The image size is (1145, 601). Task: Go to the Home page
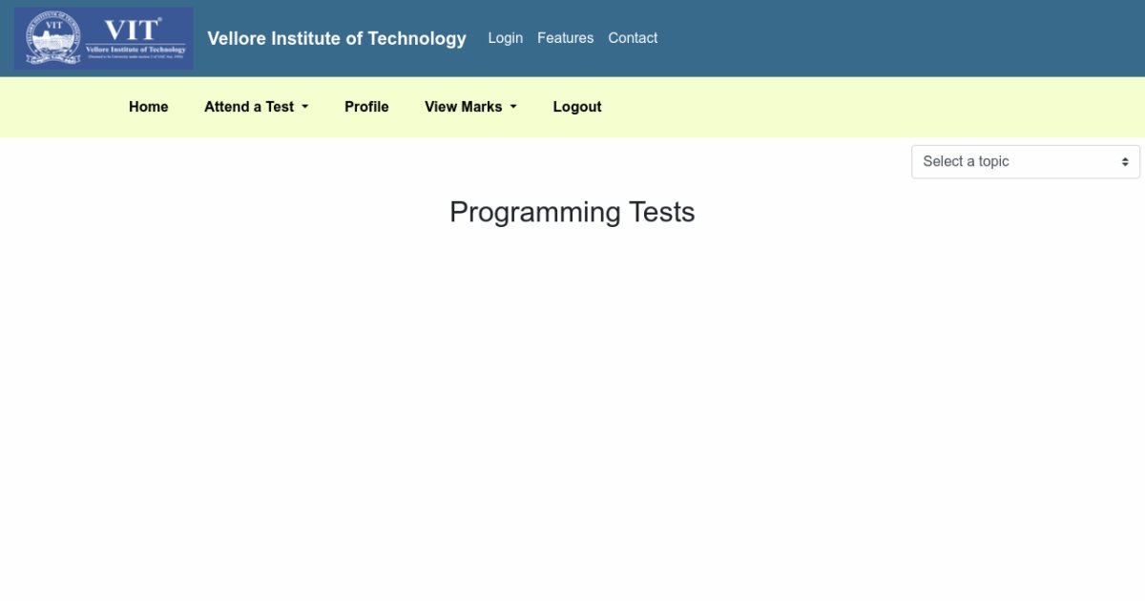pos(148,107)
